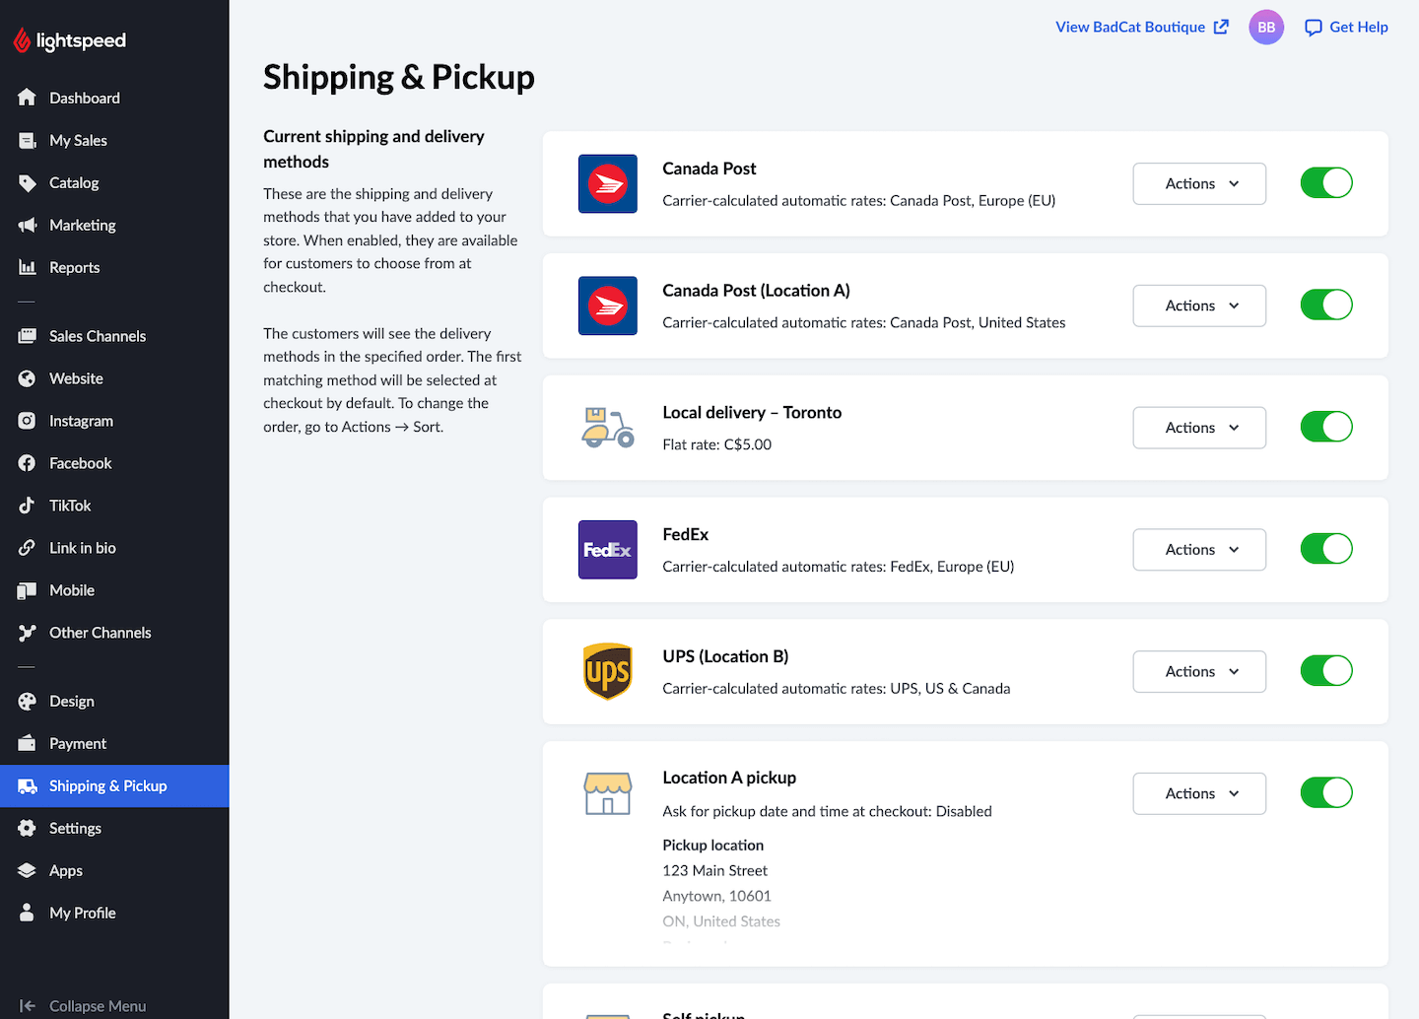Click the Website globe icon
The height and width of the screenshot is (1019, 1419).
[x=27, y=378]
